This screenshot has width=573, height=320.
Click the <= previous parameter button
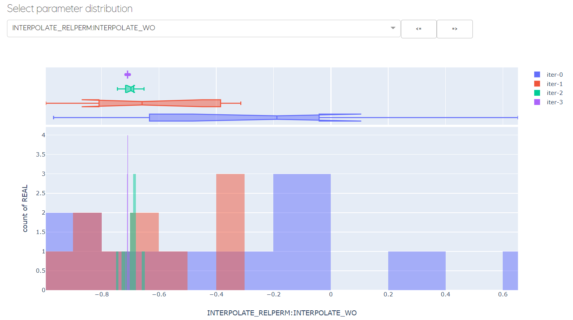pos(418,29)
